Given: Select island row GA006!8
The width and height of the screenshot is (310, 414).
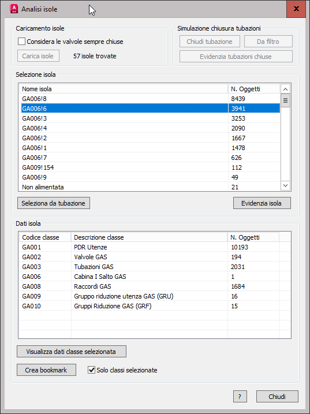Looking at the screenshot, I should click(x=150, y=99).
